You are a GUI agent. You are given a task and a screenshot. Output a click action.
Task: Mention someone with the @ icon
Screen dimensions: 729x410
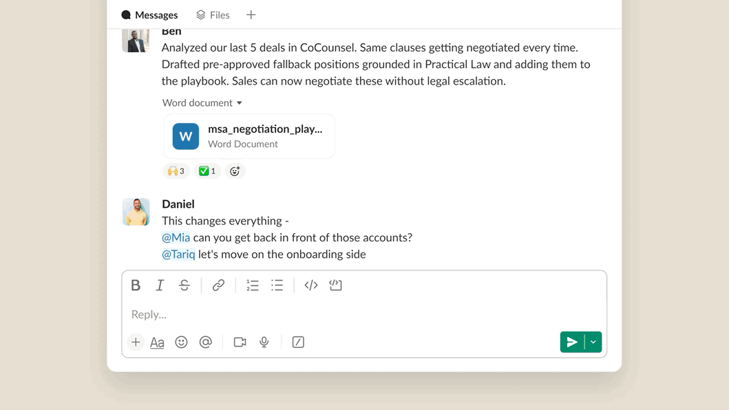(x=206, y=342)
